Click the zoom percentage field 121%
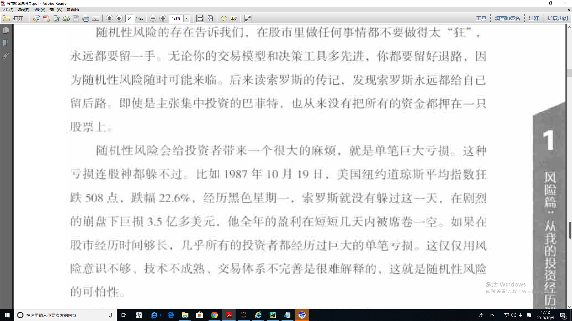572x321 pixels. point(176,18)
